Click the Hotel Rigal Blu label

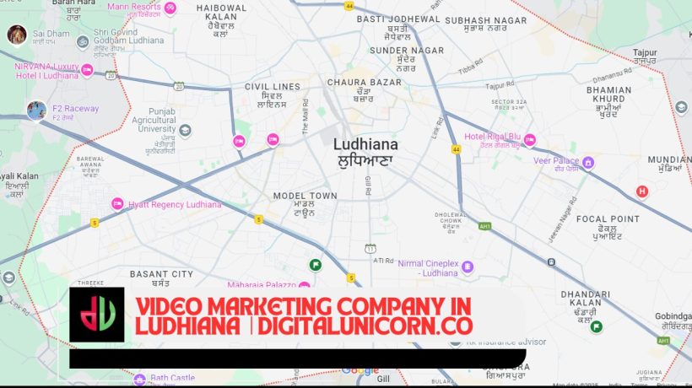[x=493, y=137]
